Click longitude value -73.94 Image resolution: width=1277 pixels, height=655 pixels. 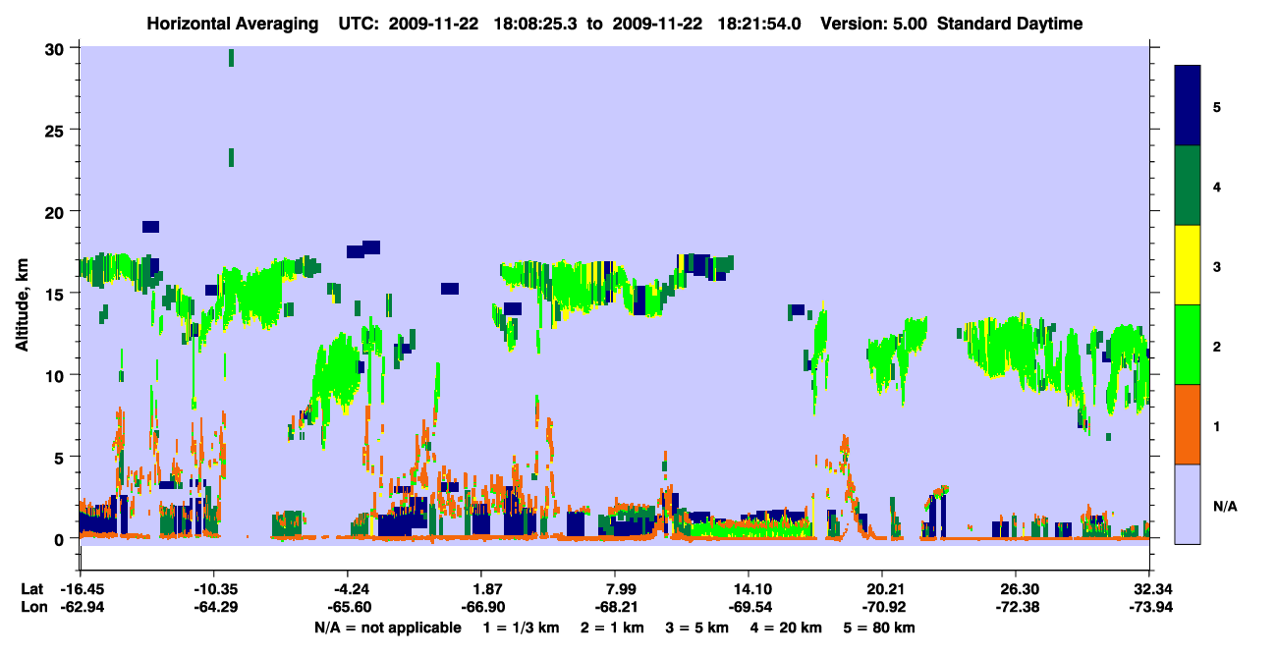[1149, 607]
